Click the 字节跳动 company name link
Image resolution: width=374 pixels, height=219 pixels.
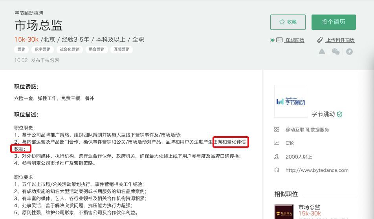[323, 114]
